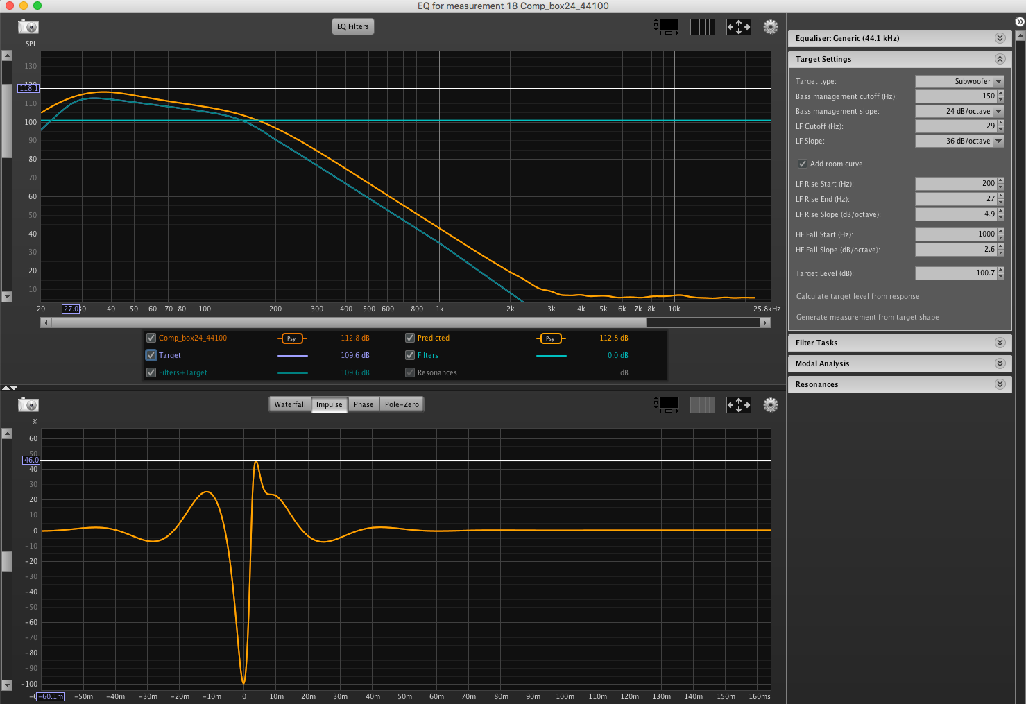Open SPL graph limits arrows icon

pyautogui.click(x=739, y=27)
